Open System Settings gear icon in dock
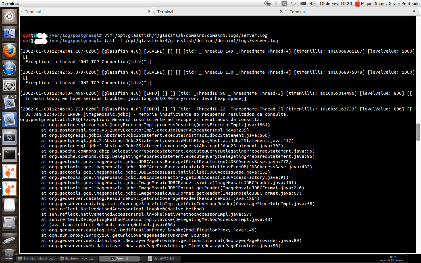 pyautogui.click(x=9, y=85)
